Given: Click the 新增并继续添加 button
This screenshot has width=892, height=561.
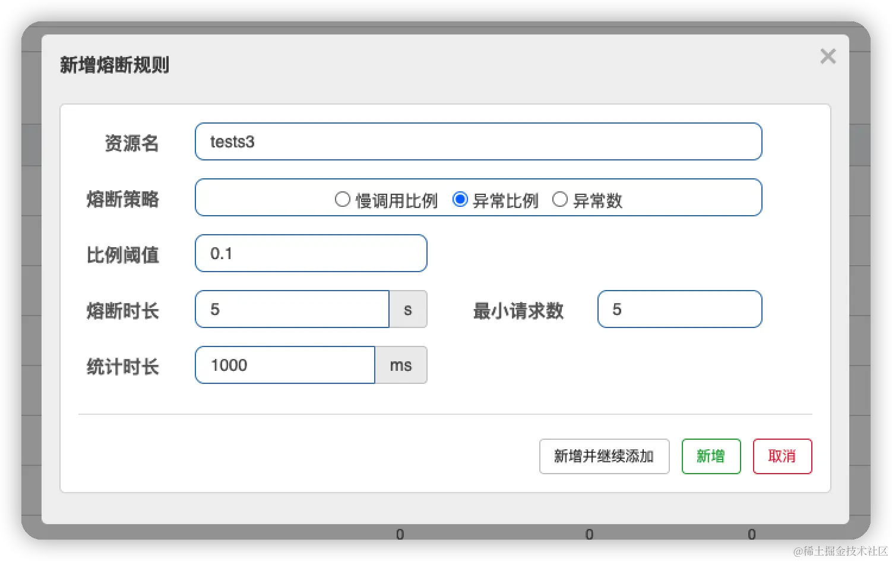Looking at the screenshot, I should (604, 456).
